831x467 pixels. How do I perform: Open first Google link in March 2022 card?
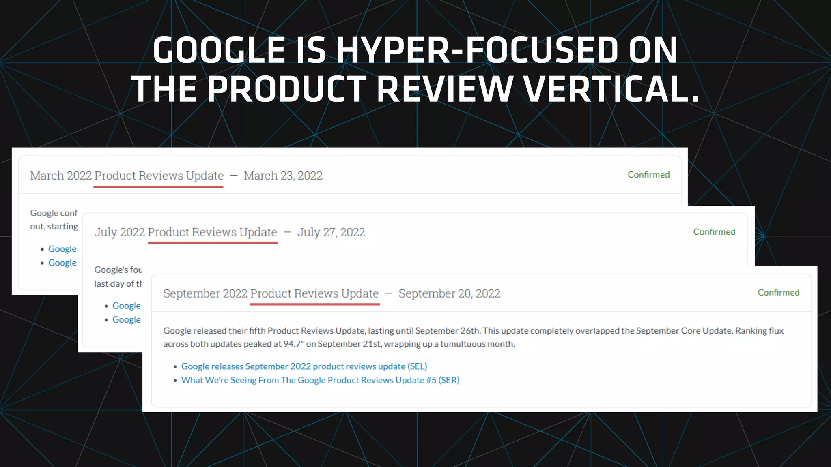pyautogui.click(x=62, y=249)
